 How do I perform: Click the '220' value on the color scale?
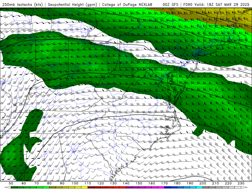[228, 183]
